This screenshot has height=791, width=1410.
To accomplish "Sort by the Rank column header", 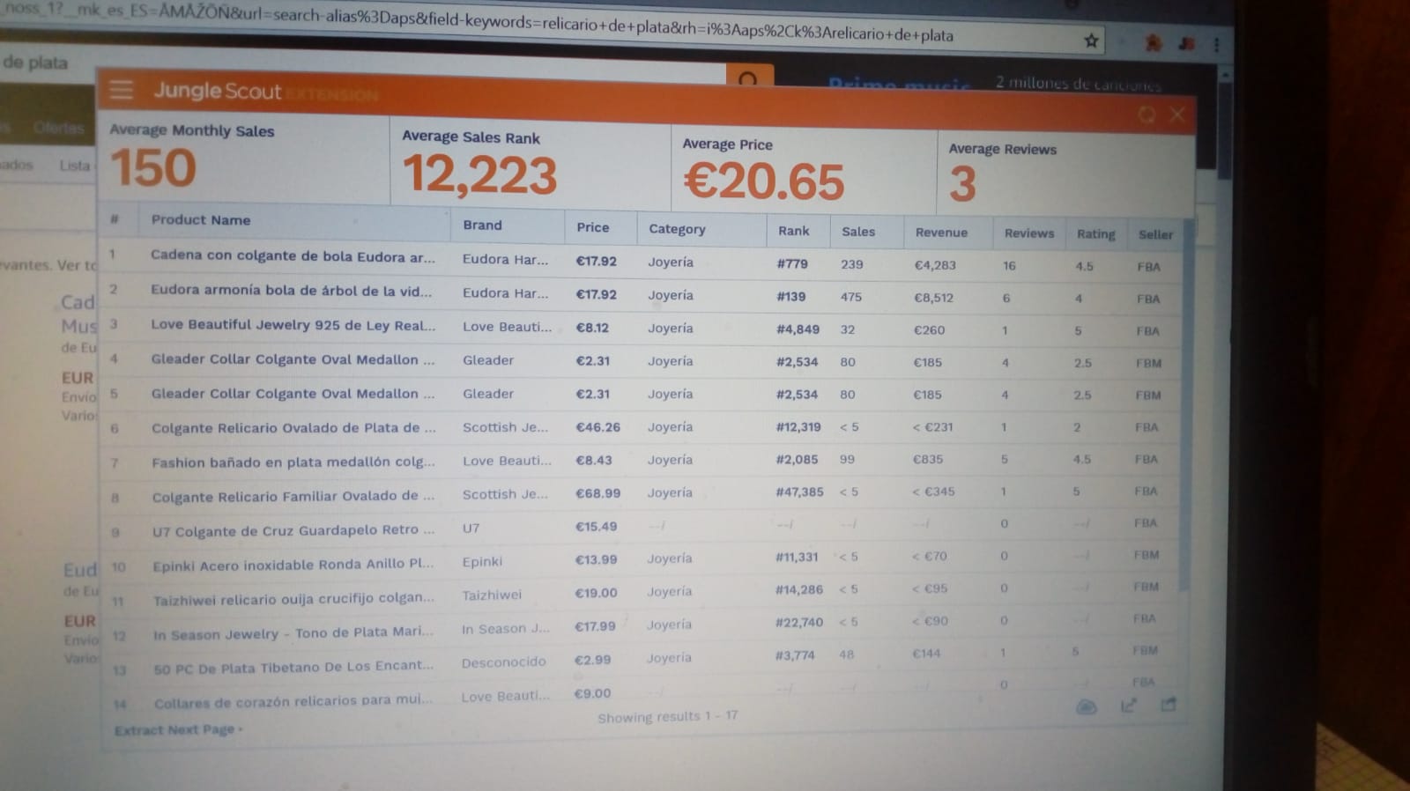I will click(x=793, y=231).
